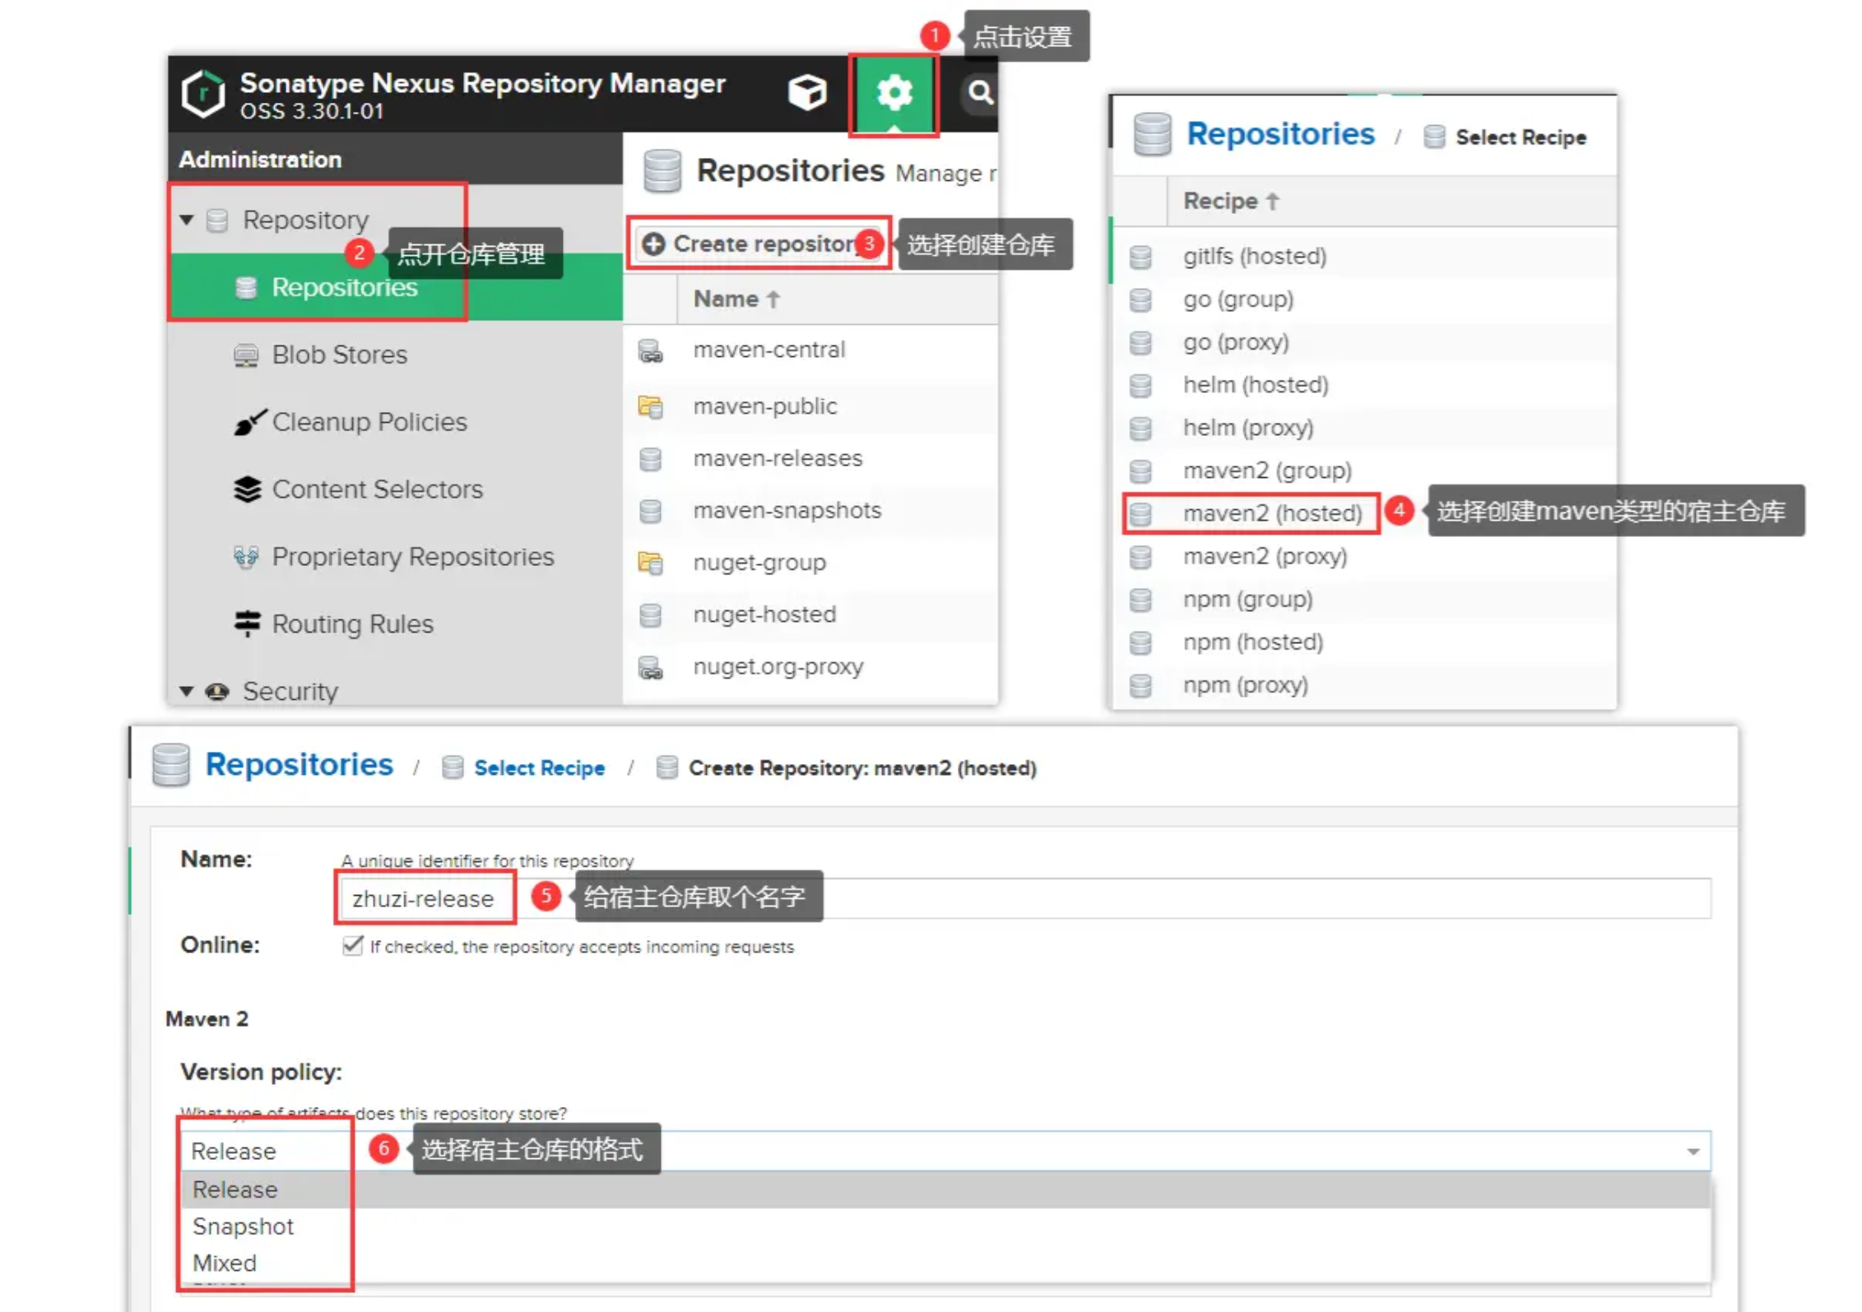This screenshot has height=1312, width=1862.
Task: Click the Create repository button
Action: [759, 244]
